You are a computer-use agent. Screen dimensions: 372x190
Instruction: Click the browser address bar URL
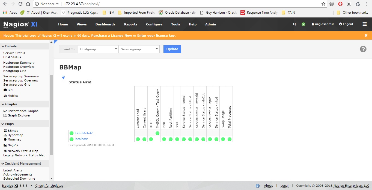tap(81, 4)
